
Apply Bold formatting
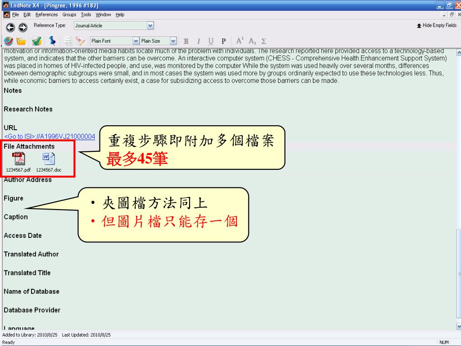(x=186, y=41)
